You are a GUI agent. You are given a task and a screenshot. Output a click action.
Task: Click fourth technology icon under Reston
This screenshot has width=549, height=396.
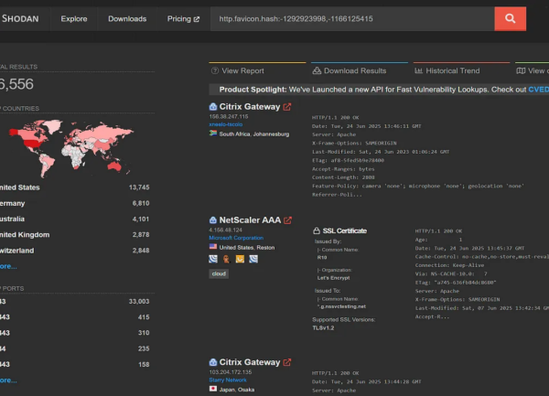tap(253, 259)
